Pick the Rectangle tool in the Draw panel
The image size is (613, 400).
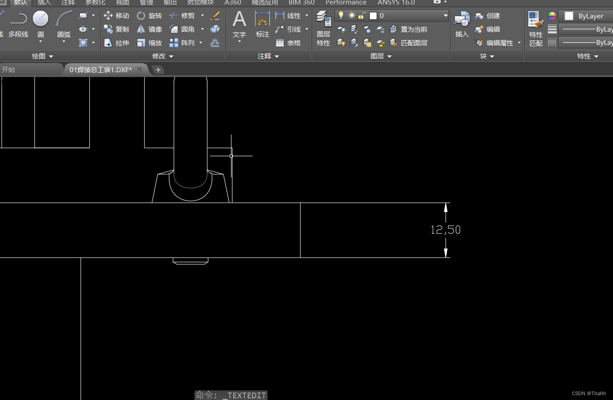83,16
